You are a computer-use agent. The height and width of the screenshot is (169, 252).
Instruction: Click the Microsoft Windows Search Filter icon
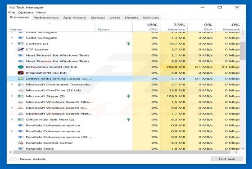(21, 102)
